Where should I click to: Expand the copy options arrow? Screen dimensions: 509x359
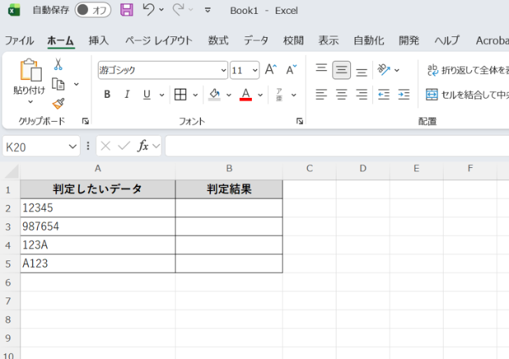[76, 85]
